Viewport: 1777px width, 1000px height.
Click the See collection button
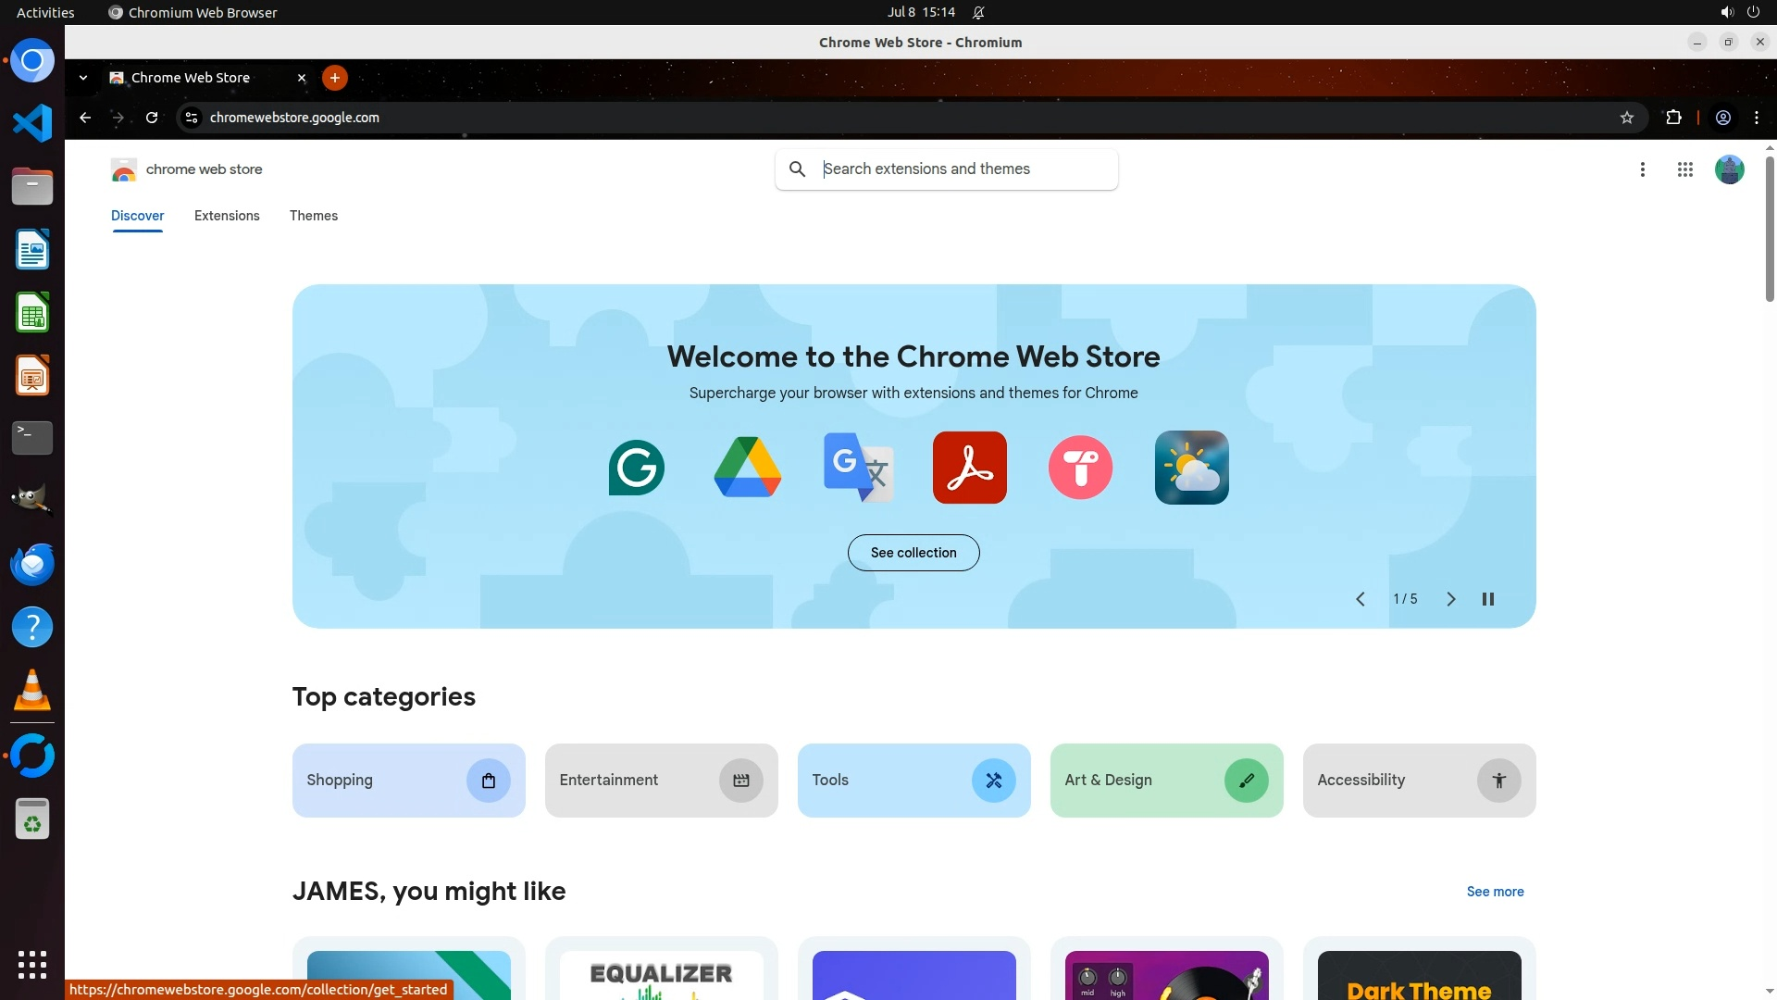pyautogui.click(x=913, y=553)
